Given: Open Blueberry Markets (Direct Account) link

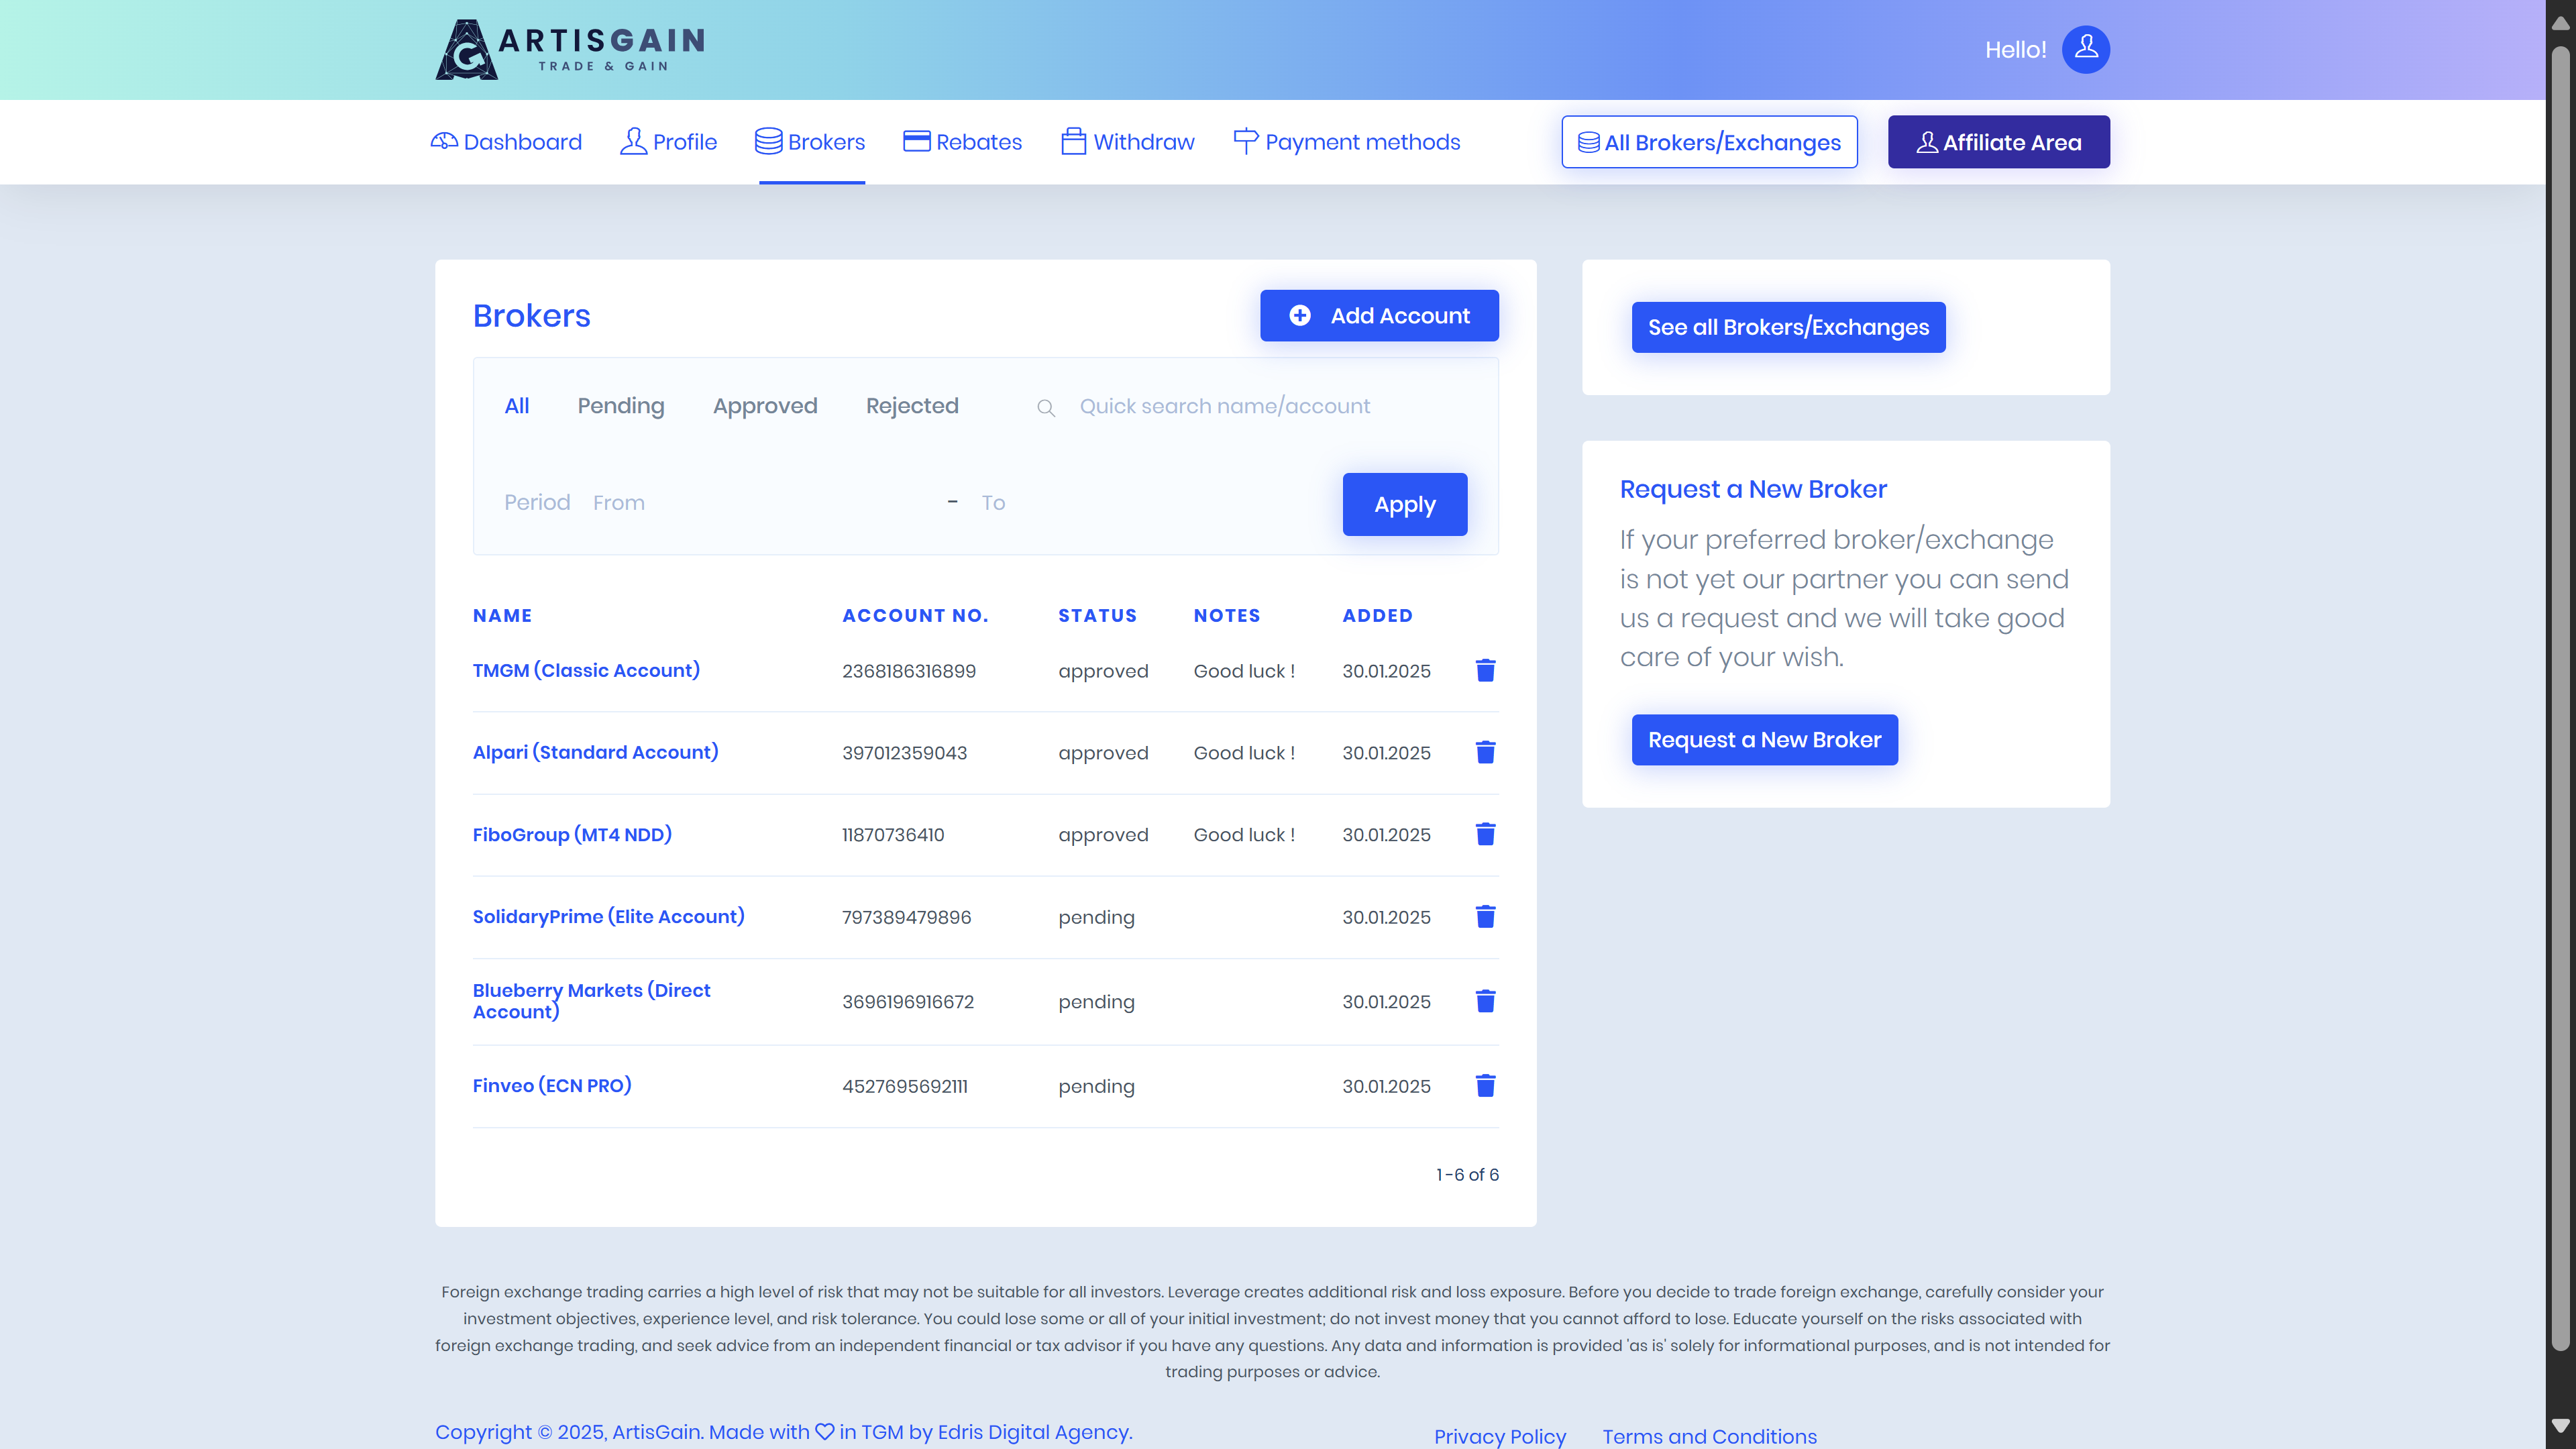Looking at the screenshot, I should point(591,1001).
